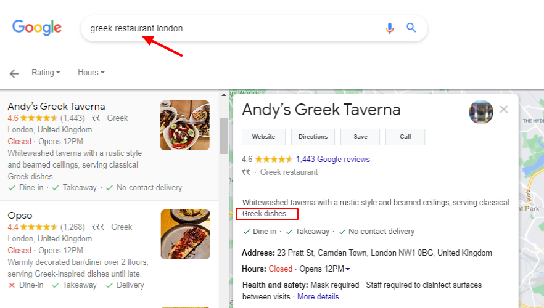Open the Hours filter dropdown
This screenshot has width=544, height=308.
(x=91, y=73)
